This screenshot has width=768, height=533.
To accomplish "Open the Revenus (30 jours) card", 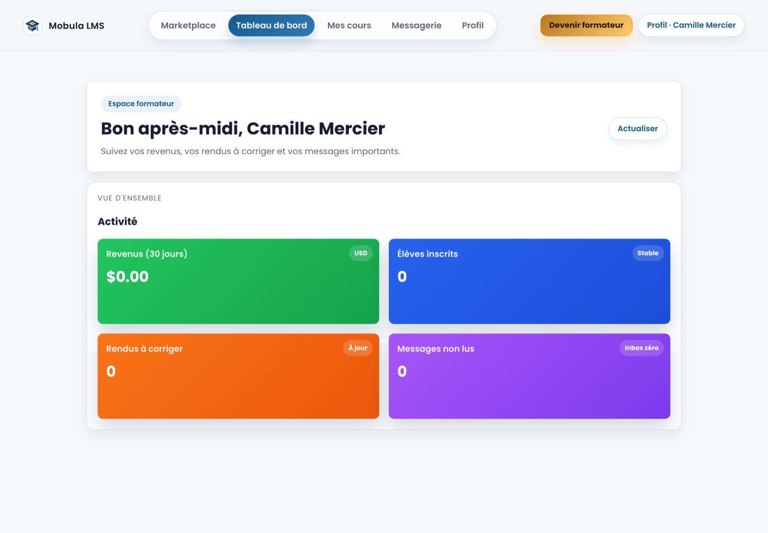I will click(238, 281).
